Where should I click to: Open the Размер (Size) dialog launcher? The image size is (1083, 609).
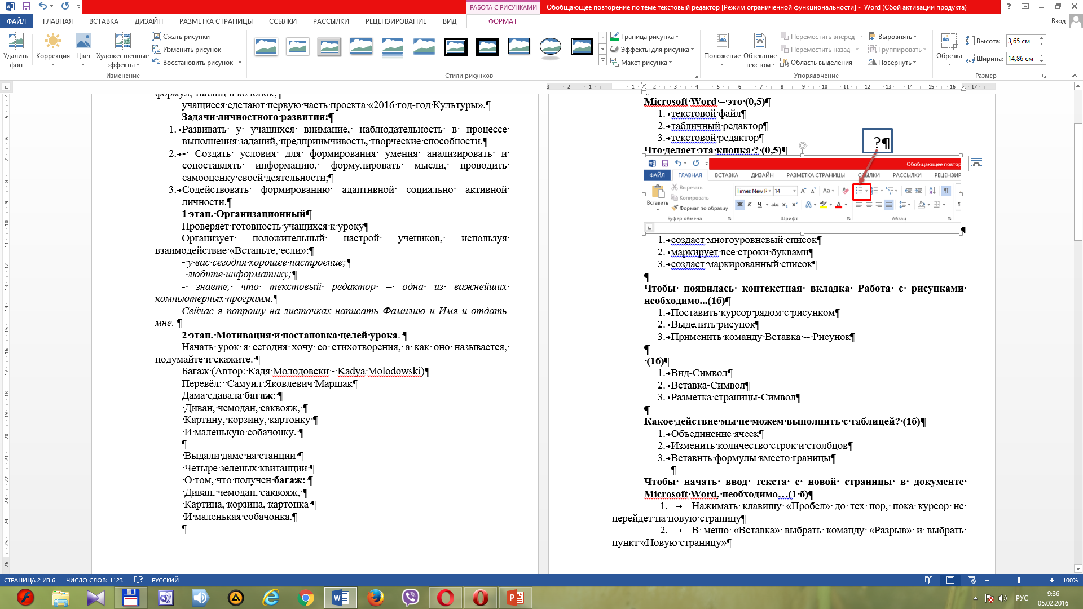click(1044, 76)
